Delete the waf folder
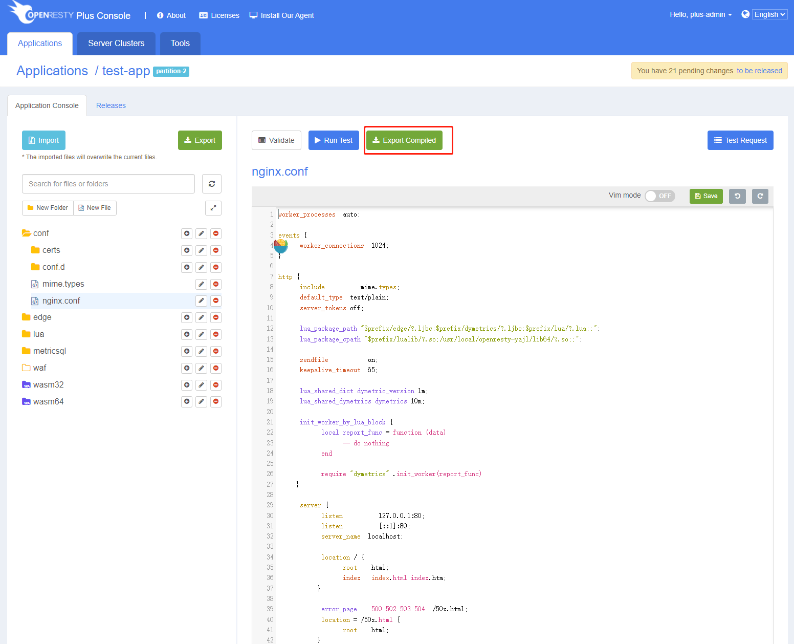Viewport: 794px width, 644px height. tap(216, 368)
